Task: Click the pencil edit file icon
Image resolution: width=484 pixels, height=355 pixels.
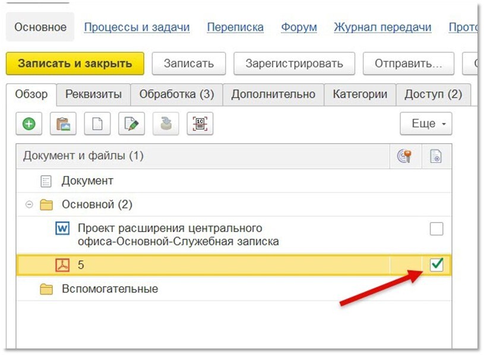Action: coord(131,124)
